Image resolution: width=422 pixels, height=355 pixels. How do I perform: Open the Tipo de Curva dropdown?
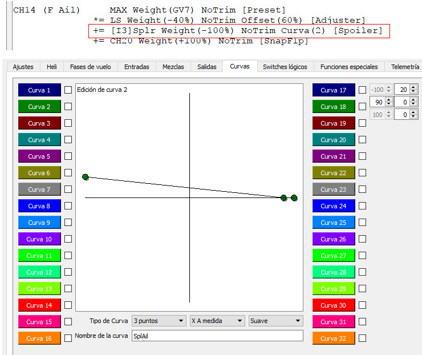click(159, 321)
